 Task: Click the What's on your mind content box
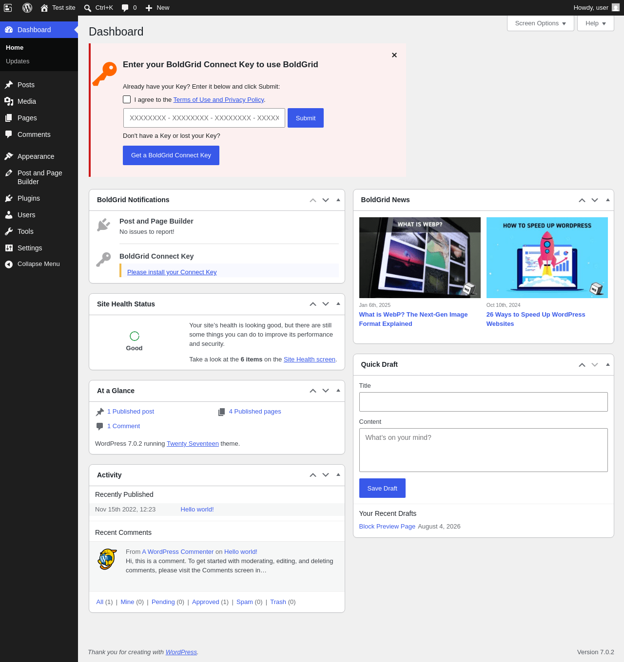click(484, 450)
